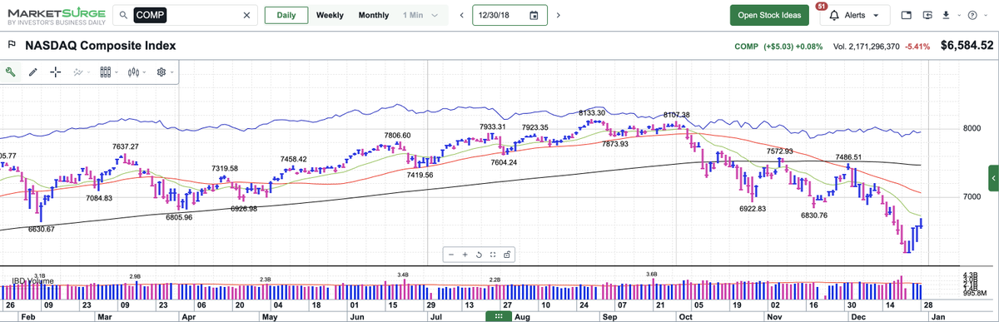Click the 6830.76 price label

click(x=813, y=215)
